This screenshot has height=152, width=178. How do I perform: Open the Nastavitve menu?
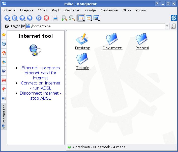point(109,10)
